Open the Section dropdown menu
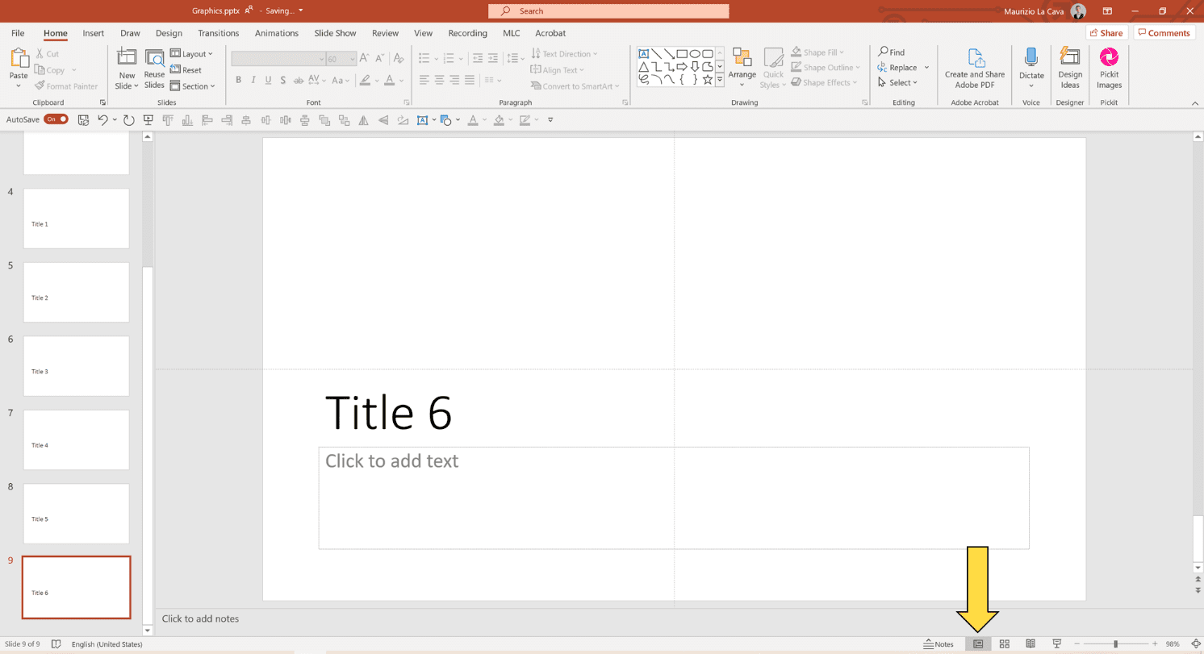1204x654 pixels. [193, 86]
